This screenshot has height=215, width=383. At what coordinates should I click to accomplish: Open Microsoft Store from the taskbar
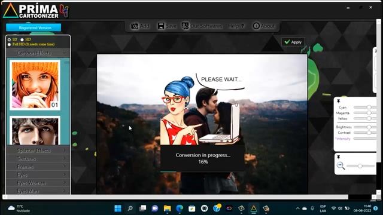[192, 208]
